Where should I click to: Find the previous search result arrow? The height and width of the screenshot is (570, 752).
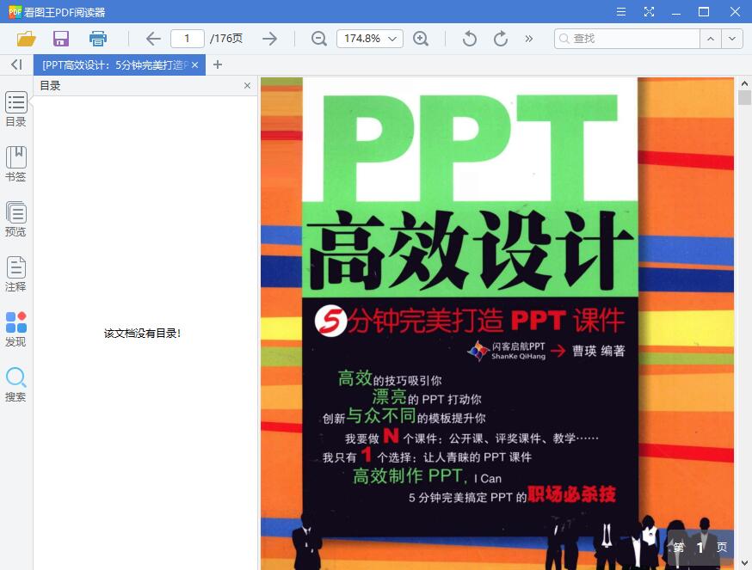[x=711, y=39]
